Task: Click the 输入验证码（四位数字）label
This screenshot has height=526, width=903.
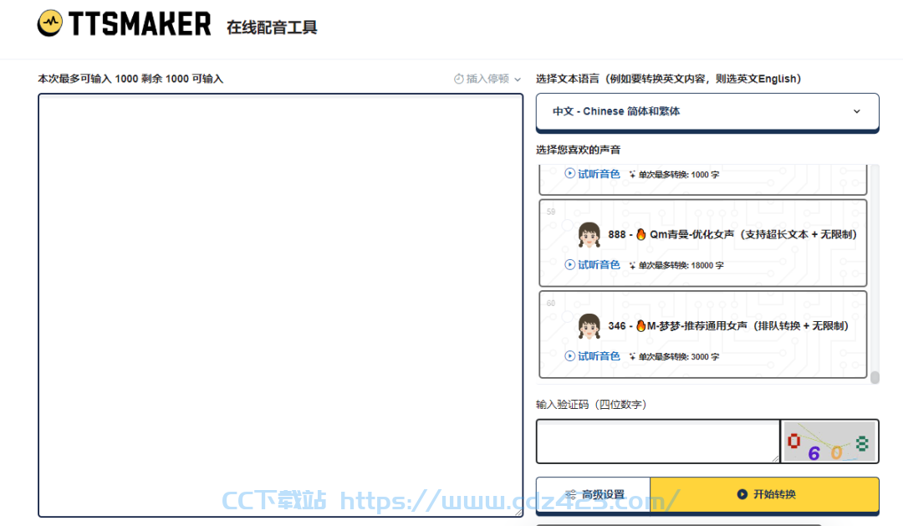Action: tap(591, 405)
